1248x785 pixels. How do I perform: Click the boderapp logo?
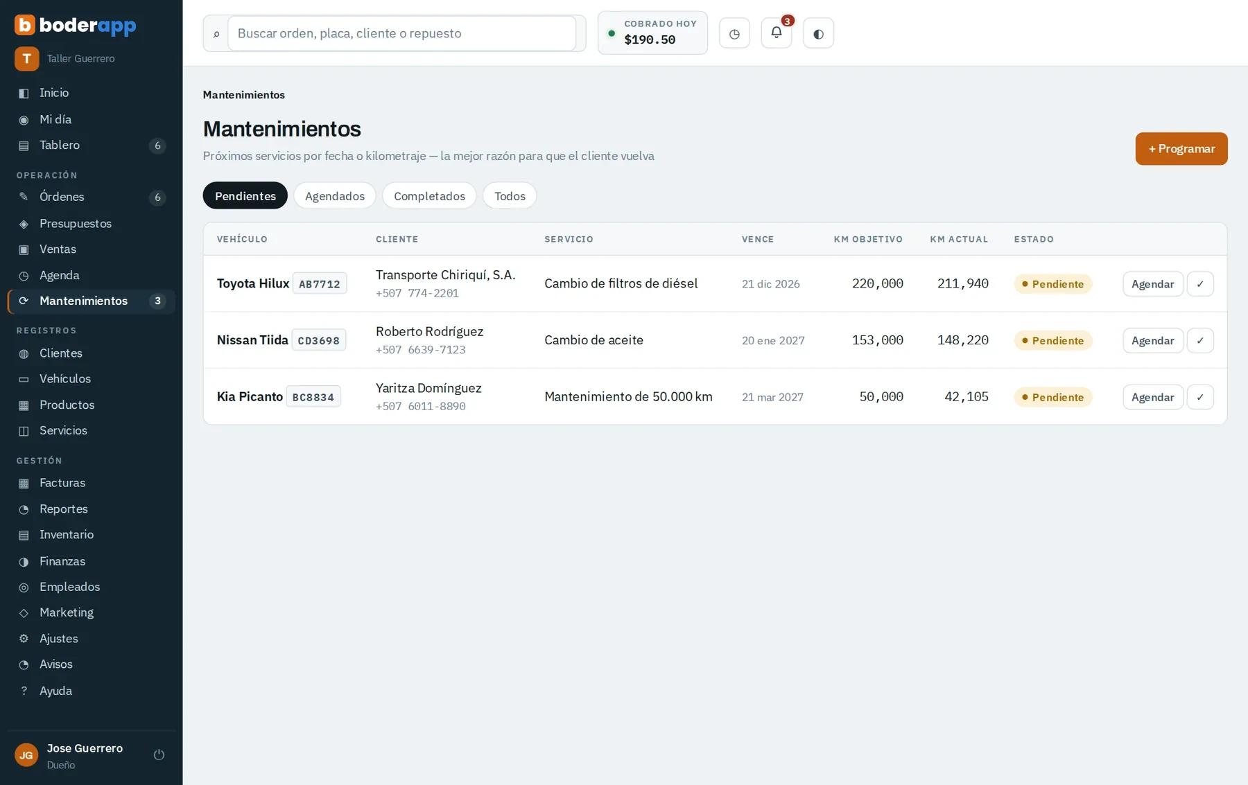(x=76, y=25)
